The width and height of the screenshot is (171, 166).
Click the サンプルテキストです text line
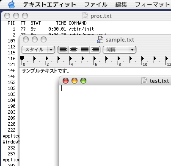pos(45,71)
